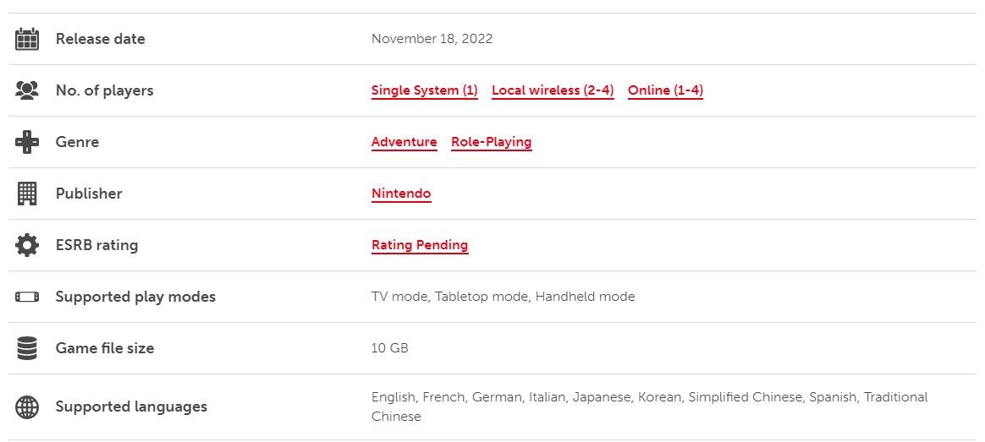Open the Single System (1) link
Image resolution: width=985 pixels, height=442 pixels.
pyautogui.click(x=424, y=90)
